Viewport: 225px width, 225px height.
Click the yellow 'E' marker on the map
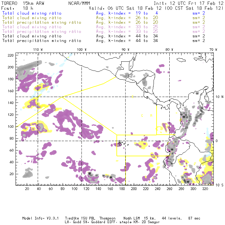coord(133,97)
